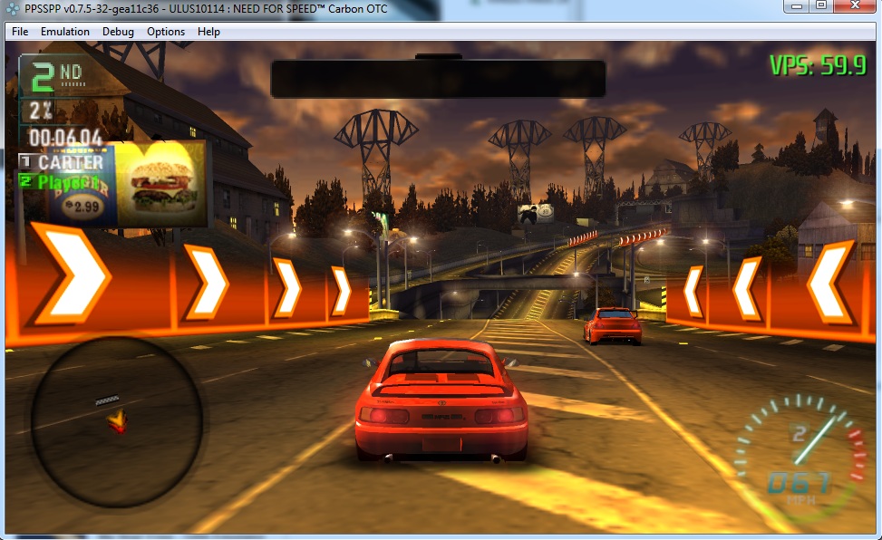Click the burger billboard
Image resolution: width=882 pixels, height=540 pixels.
tap(128, 185)
